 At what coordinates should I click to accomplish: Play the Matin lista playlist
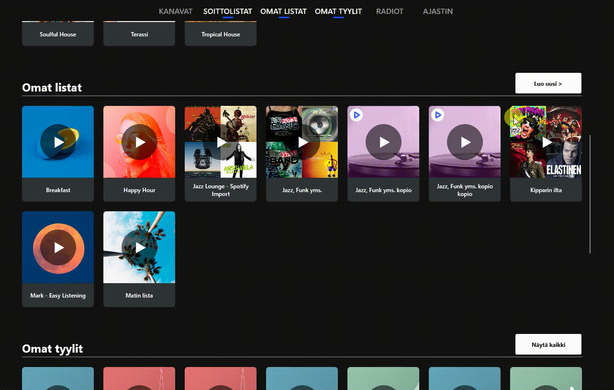click(139, 247)
